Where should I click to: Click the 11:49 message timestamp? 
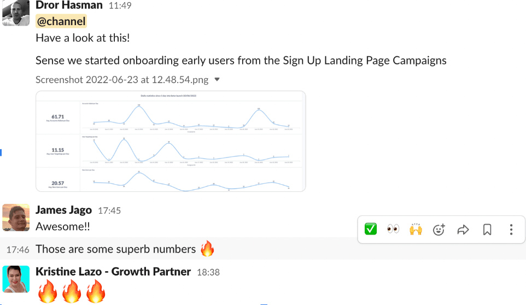point(121,6)
